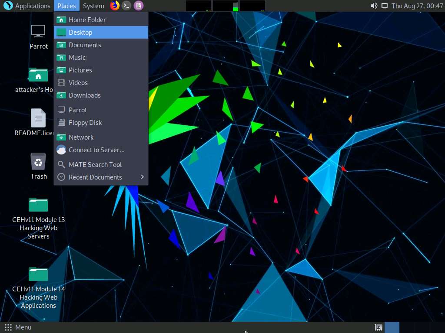
Task: Open Floppy Disk from the Places menu
Action: (x=85, y=122)
